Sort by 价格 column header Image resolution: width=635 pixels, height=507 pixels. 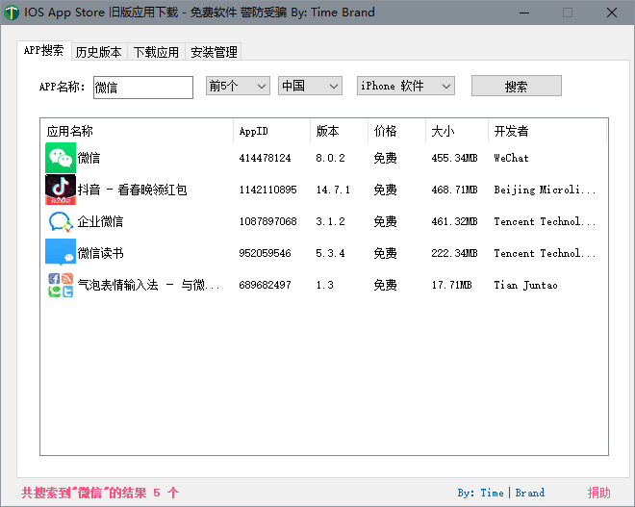coord(396,131)
